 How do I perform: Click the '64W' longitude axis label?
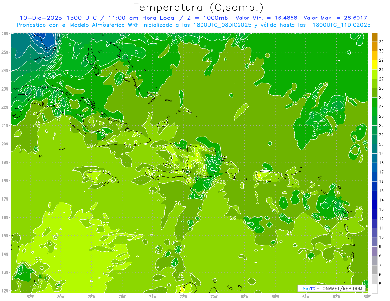306,296
